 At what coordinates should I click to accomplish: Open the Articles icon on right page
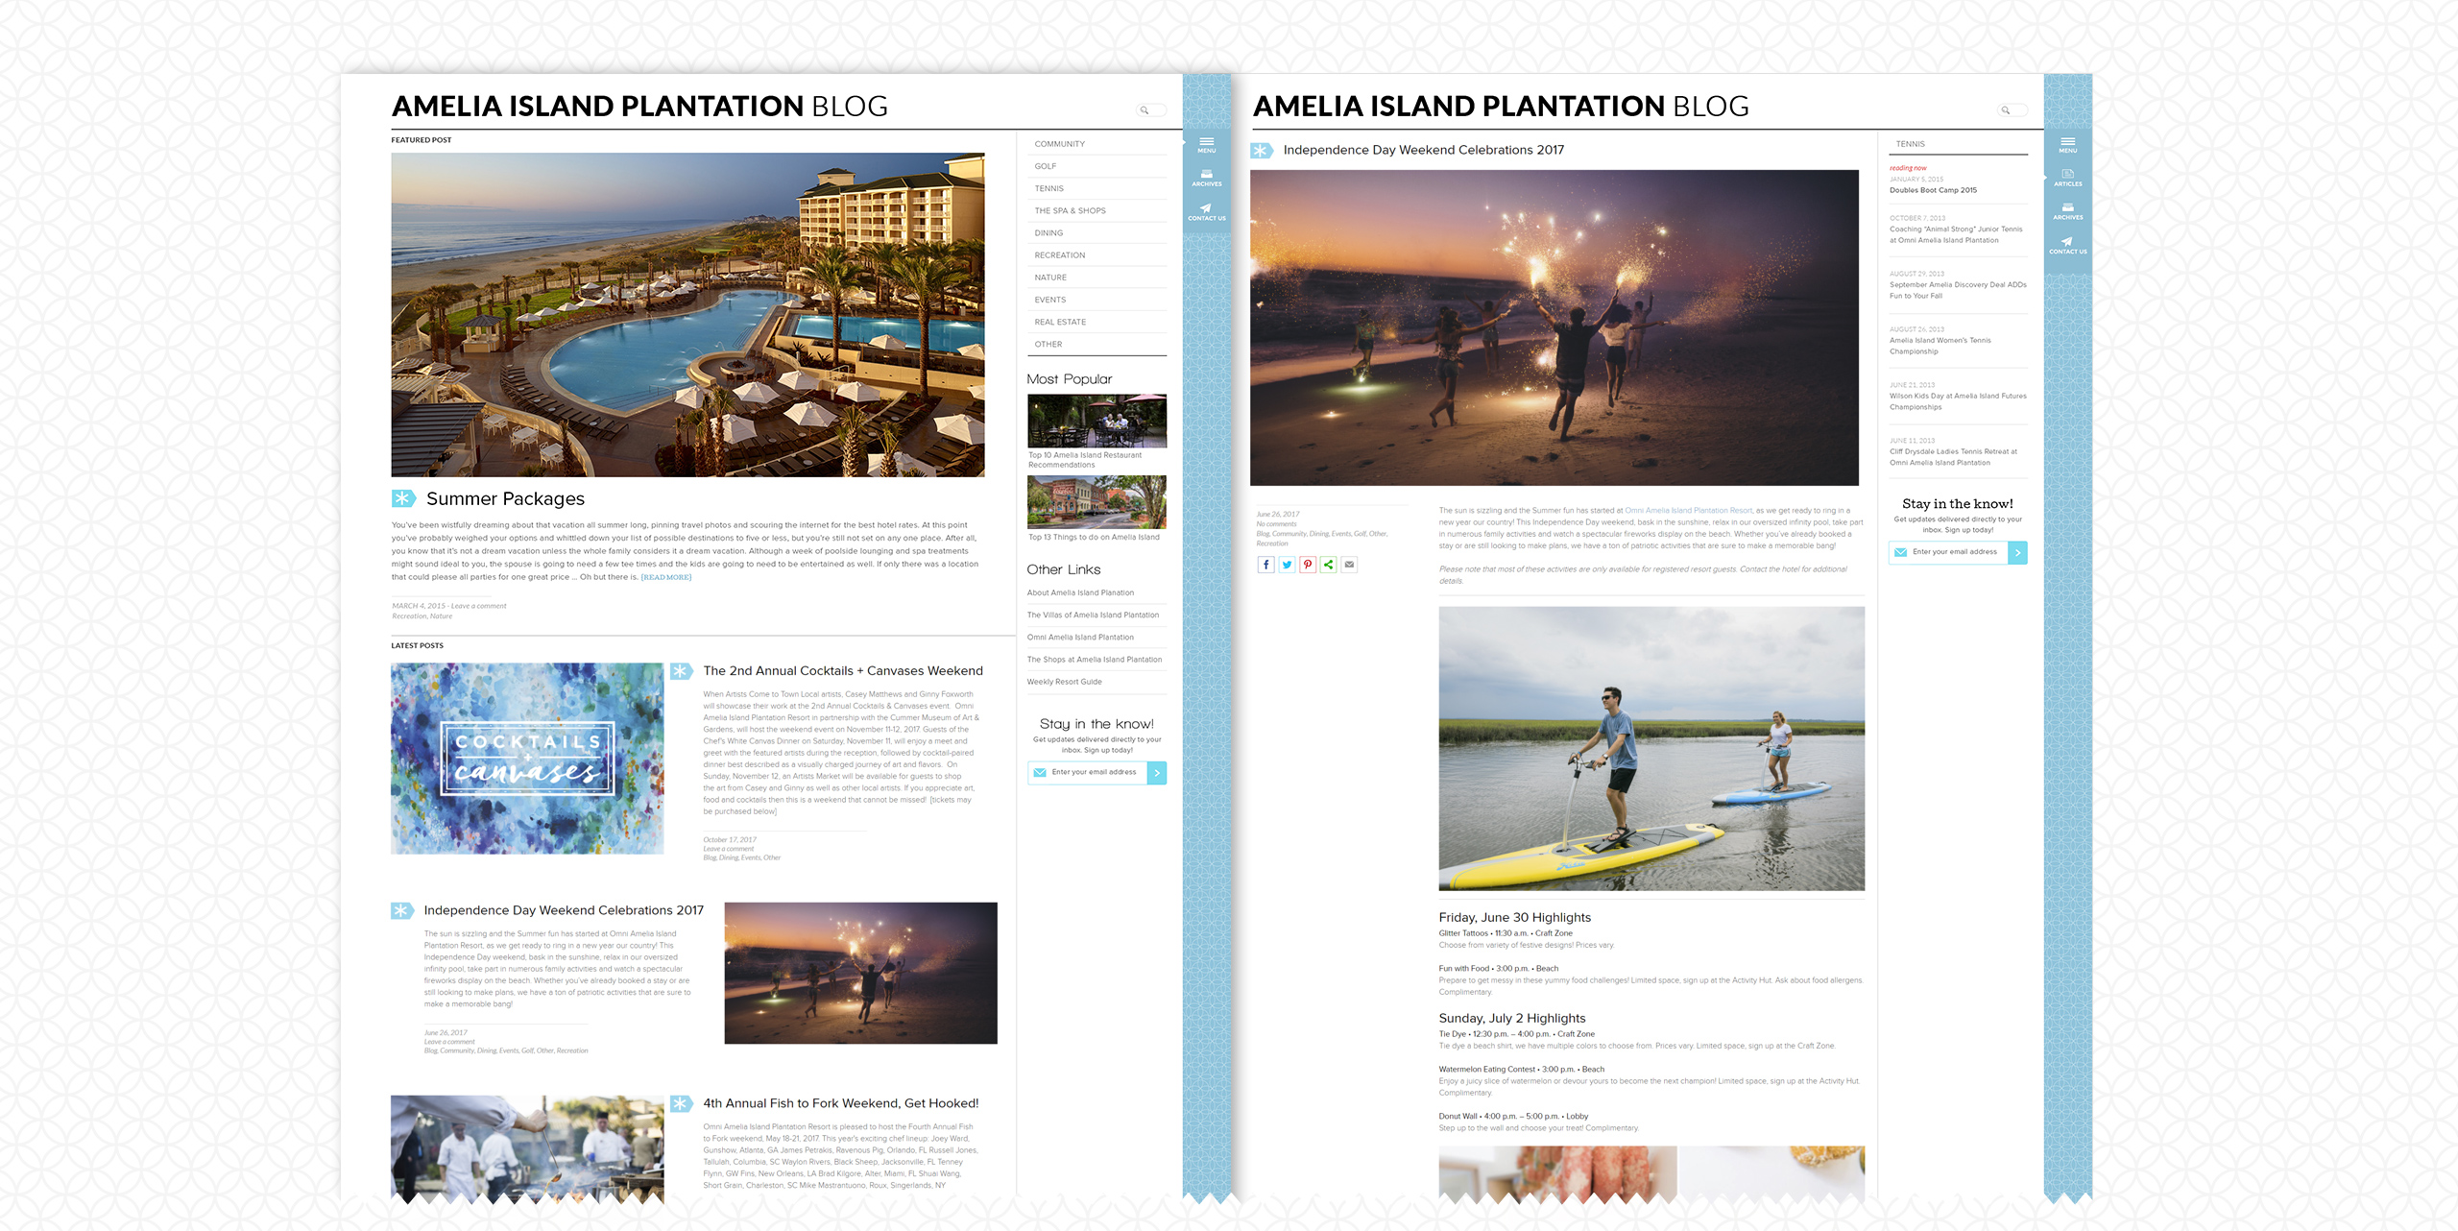(2067, 178)
